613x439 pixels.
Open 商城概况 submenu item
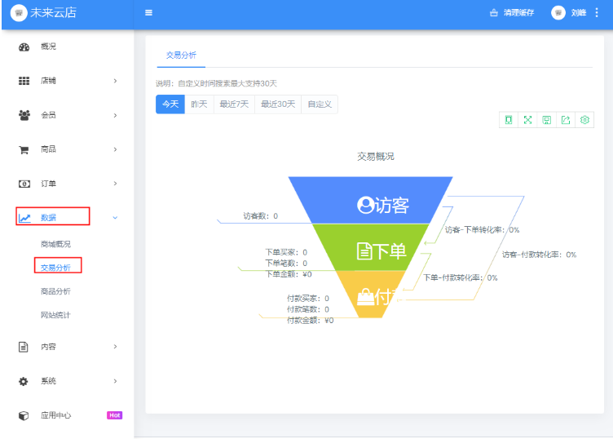click(x=55, y=244)
